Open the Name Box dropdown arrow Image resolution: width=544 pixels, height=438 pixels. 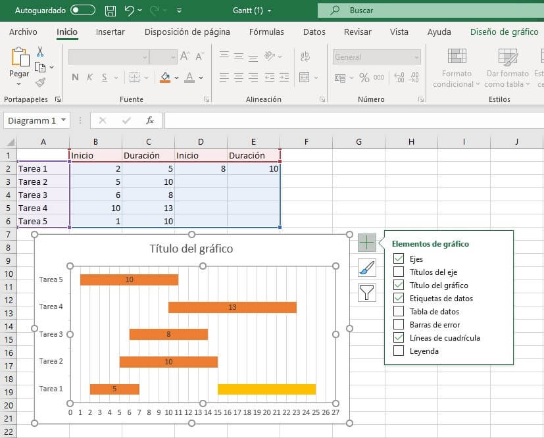64,120
